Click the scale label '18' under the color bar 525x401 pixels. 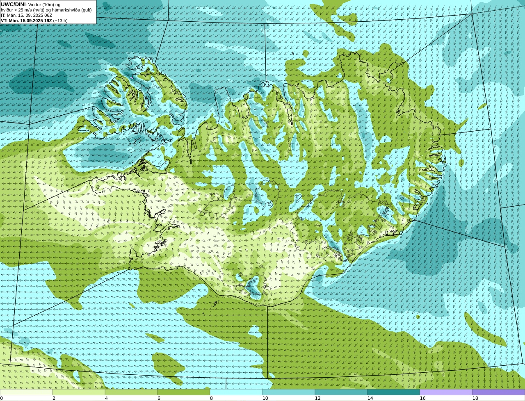pos(475,398)
